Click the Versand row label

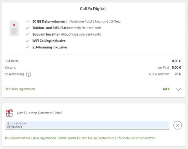coord(10,67)
